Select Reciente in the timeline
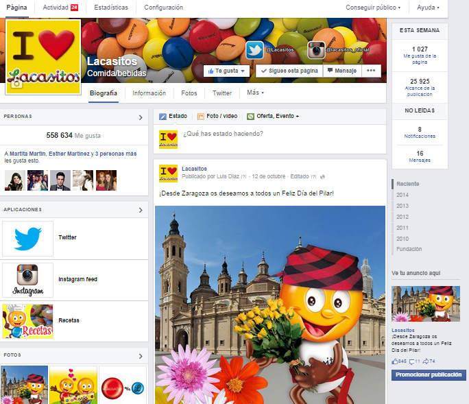The width and height of the screenshot is (469, 404). tap(408, 184)
